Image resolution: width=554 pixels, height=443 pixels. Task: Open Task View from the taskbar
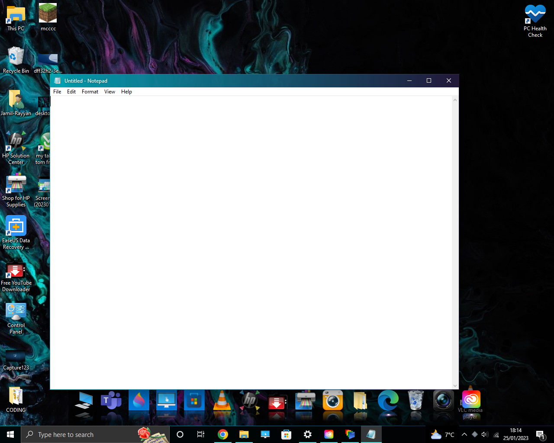(201, 434)
